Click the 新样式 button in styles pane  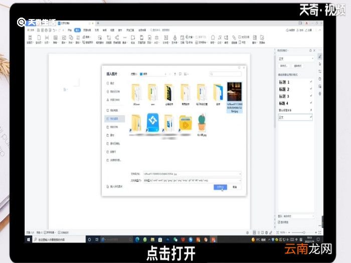(x=284, y=66)
